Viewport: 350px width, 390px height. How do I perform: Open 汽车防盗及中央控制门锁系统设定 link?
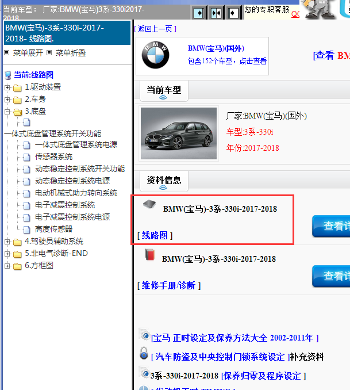[x=221, y=357]
